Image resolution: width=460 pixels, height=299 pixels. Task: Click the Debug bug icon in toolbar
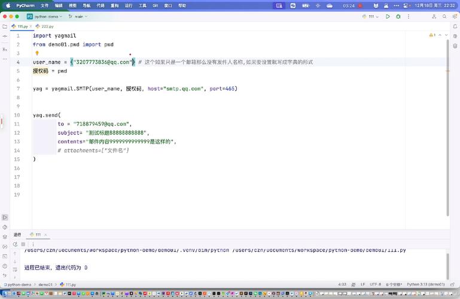(398, 17)
